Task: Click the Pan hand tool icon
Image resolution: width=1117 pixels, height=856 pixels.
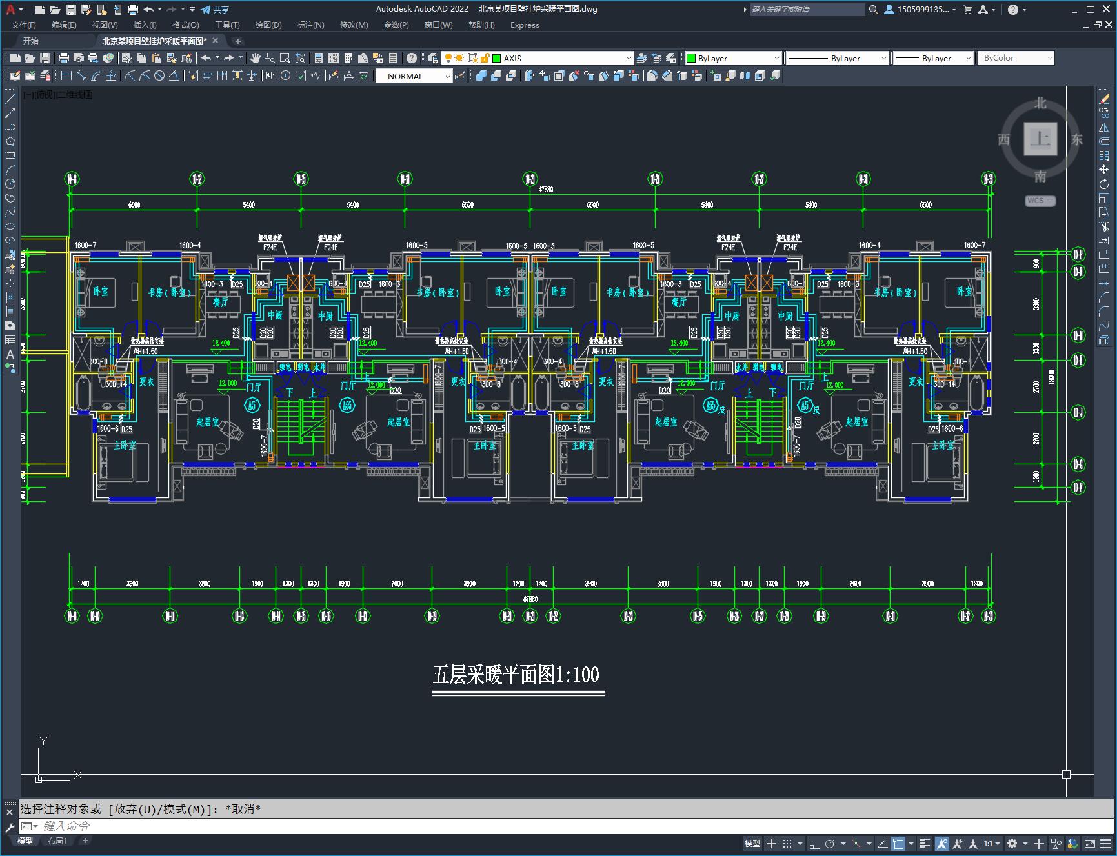Action: coord(256,58)
